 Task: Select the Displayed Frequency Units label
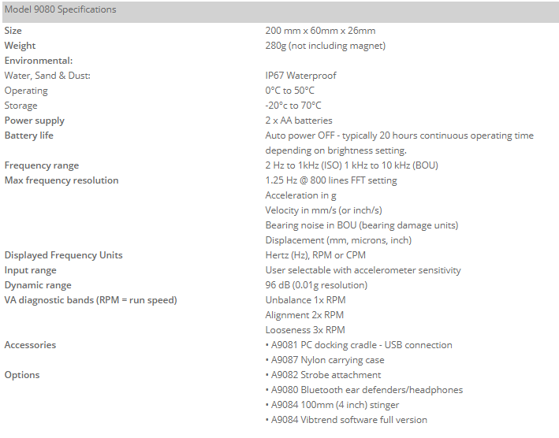63,255
